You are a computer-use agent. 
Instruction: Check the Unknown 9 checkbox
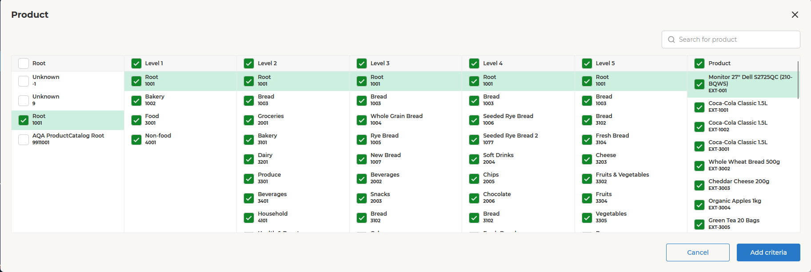pos(24,101)
